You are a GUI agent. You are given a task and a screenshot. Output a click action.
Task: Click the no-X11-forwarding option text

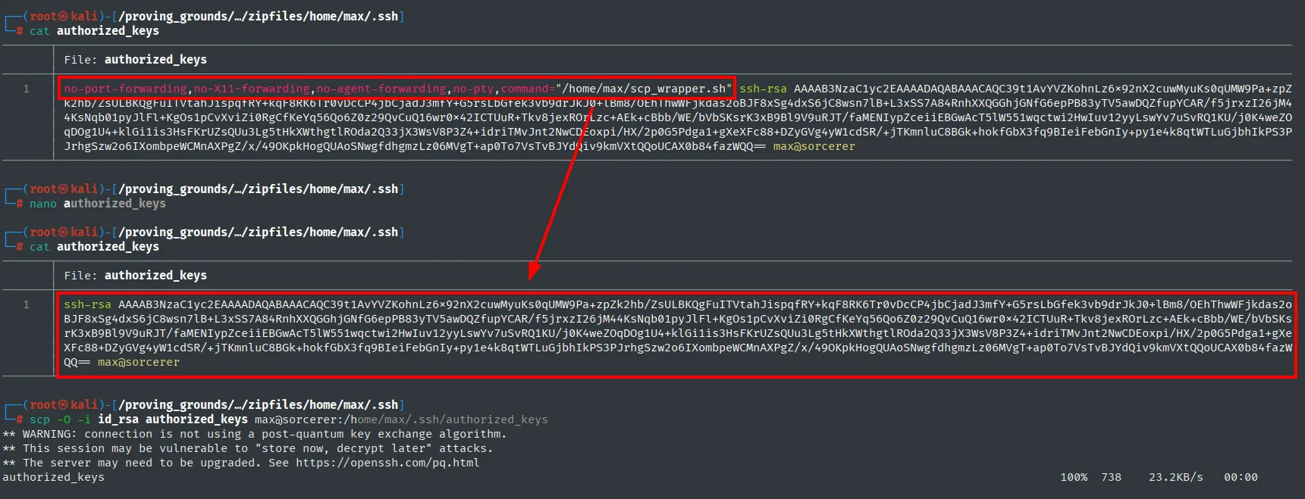(252, 89)
